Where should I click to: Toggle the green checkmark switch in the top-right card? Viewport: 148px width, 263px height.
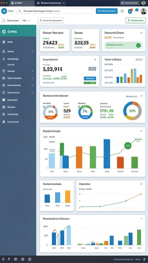coord(138,45)
